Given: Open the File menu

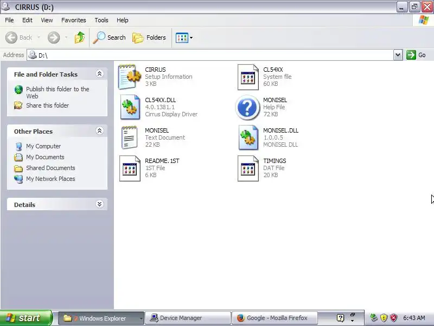Looking at the screenshot, I should click(x=9, y=20).
